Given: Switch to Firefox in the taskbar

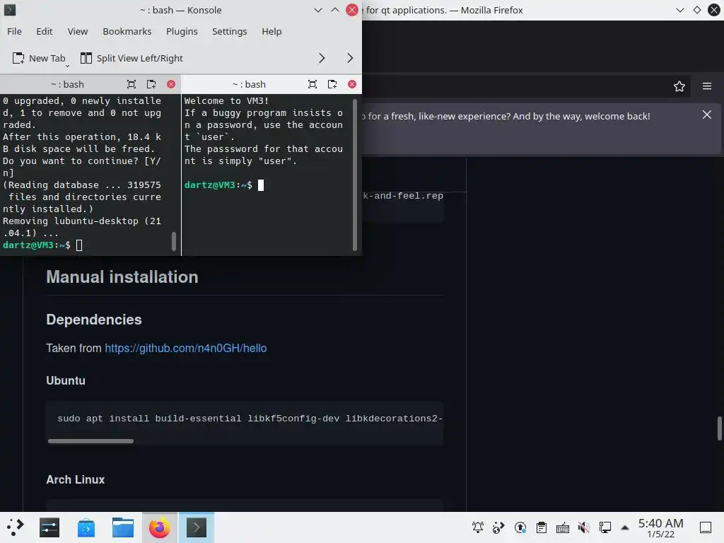Looking at the screenshot, I should tap(159, 527).
